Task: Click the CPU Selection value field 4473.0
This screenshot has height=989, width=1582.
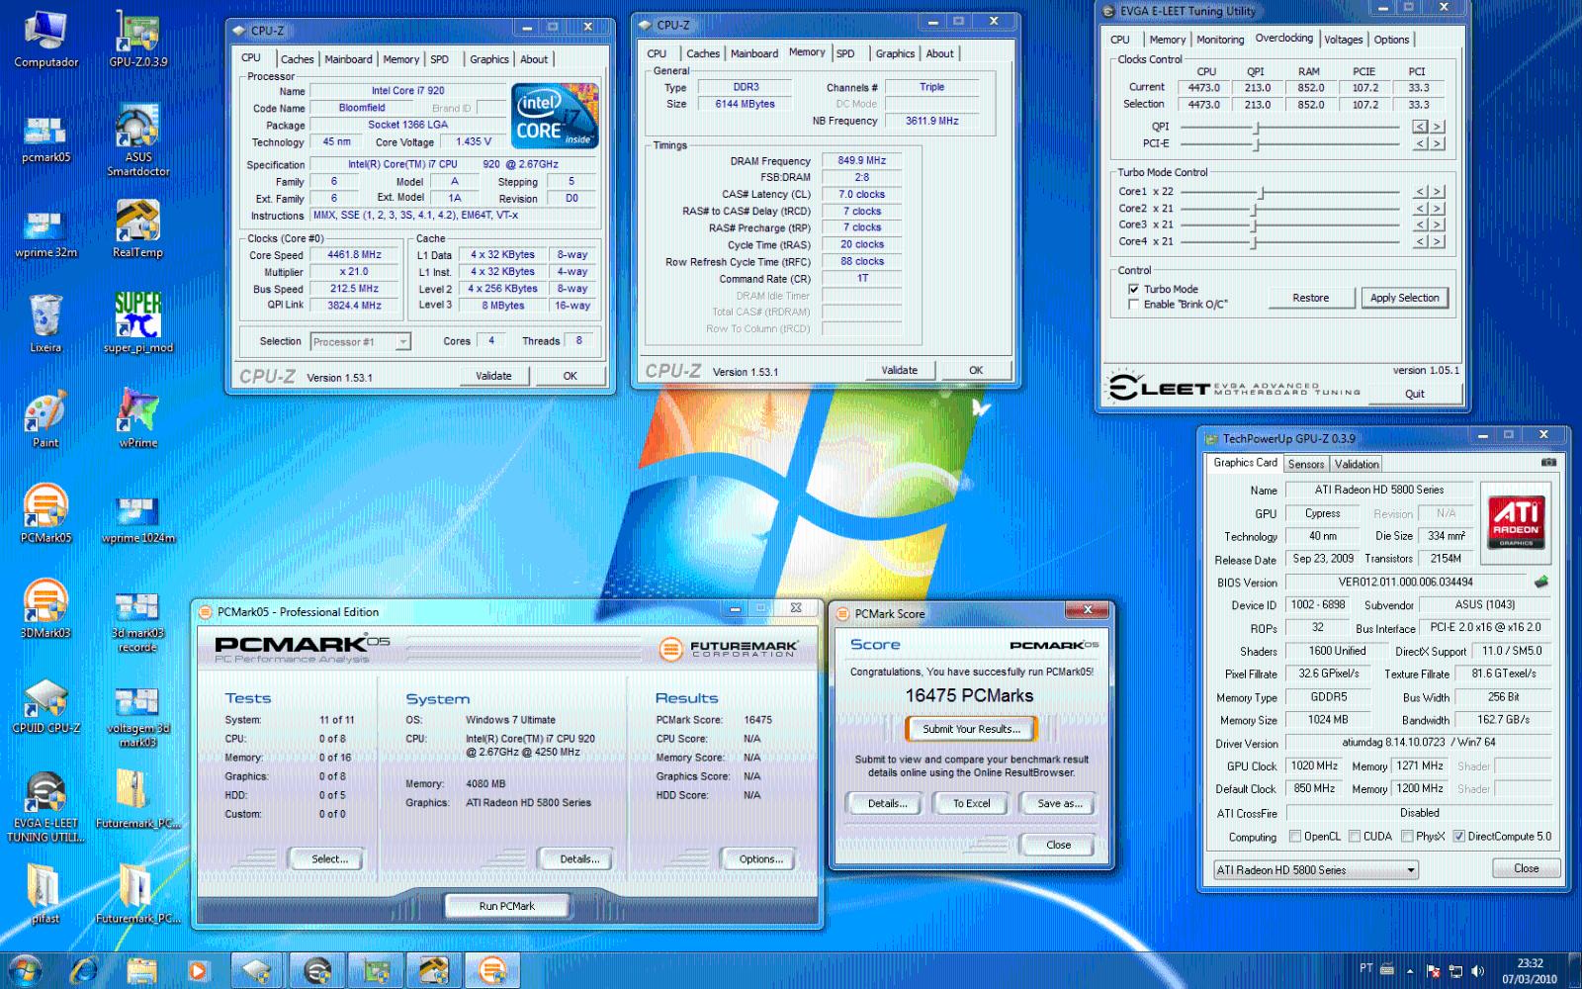Action: tap(1203, 104)
